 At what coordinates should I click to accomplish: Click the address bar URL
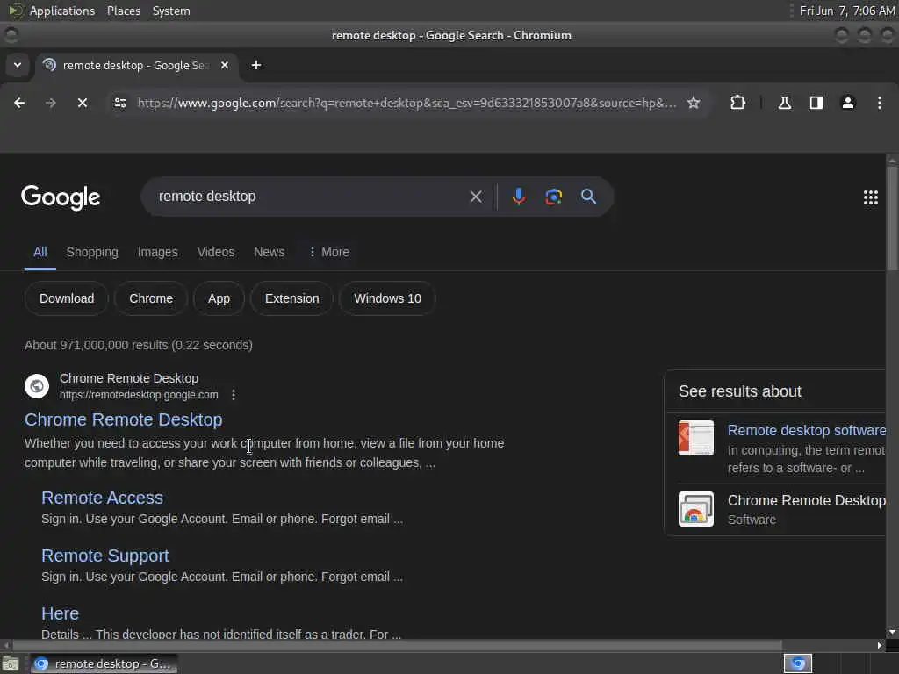pos(407,103)
